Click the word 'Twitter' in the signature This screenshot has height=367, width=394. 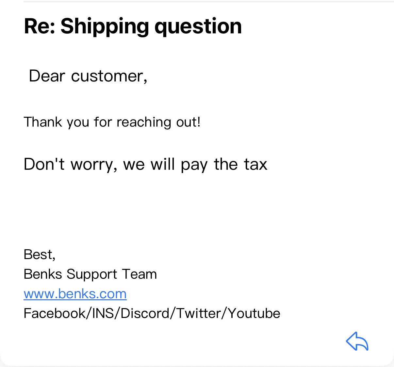click(x=199, y=313)
